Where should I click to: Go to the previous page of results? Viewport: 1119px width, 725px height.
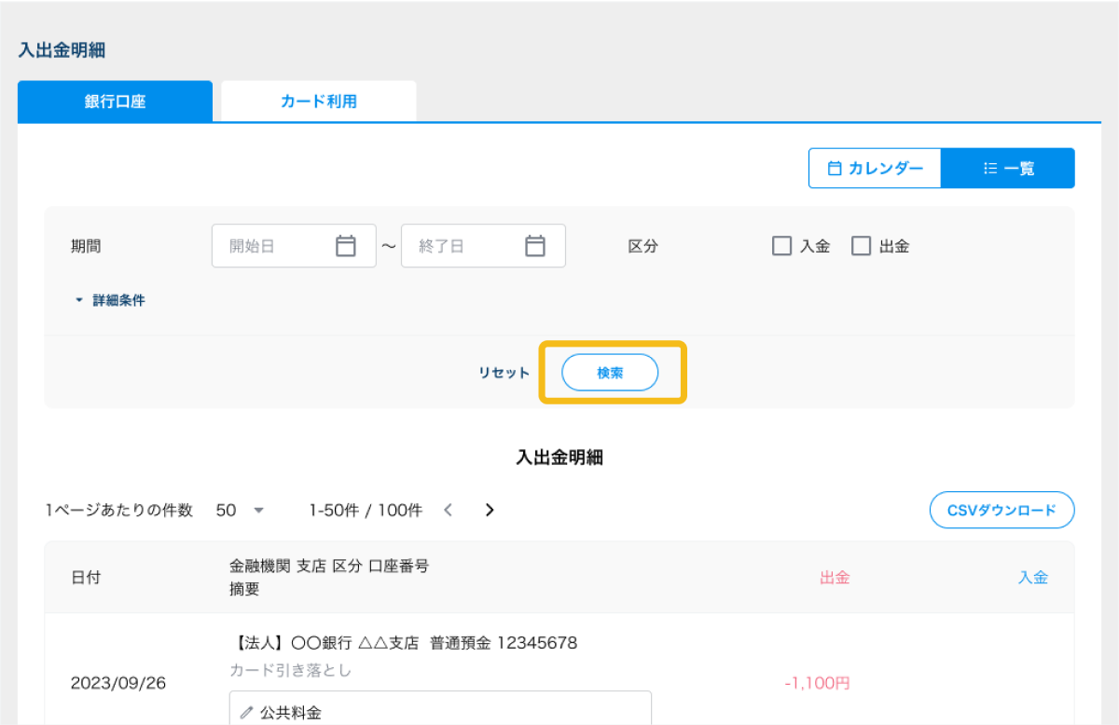448,510
